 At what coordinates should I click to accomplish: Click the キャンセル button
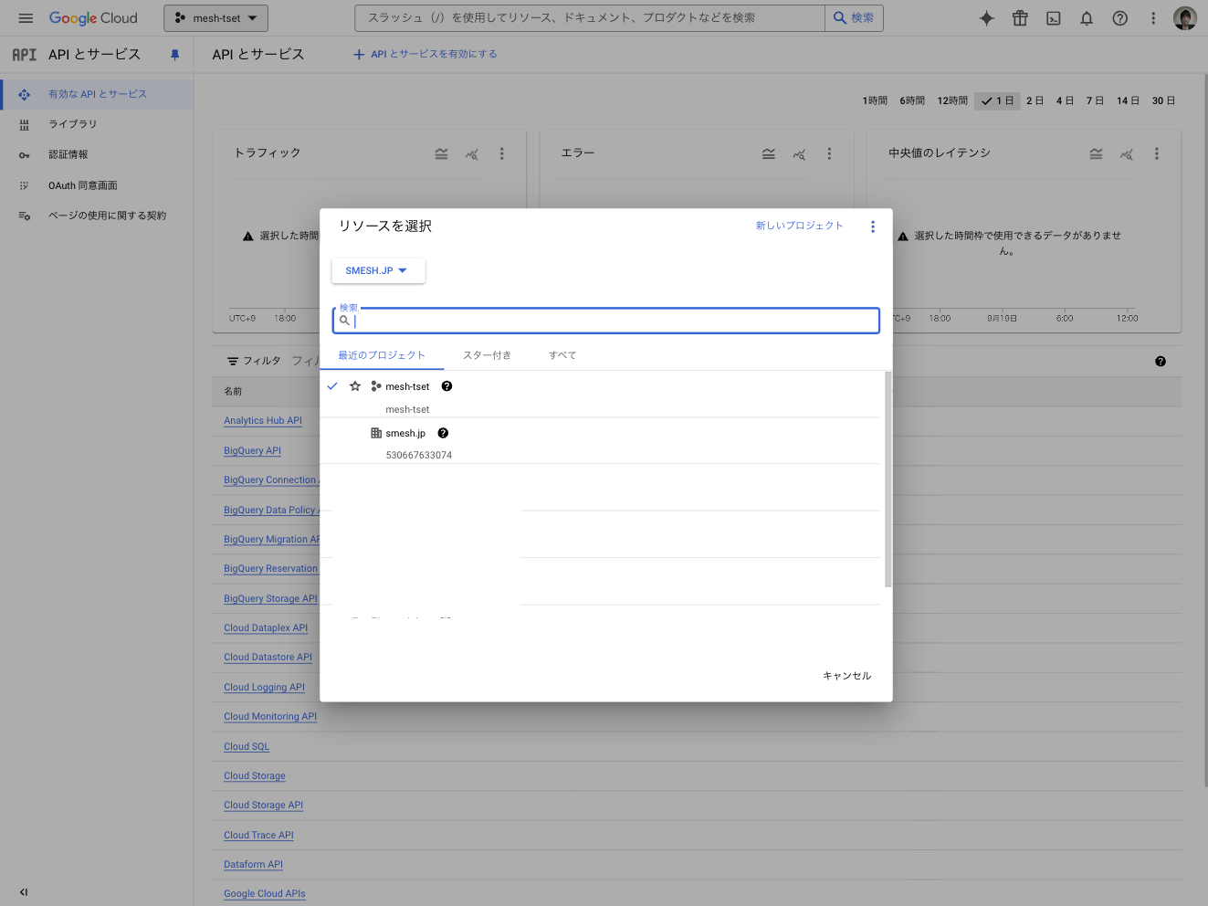coord(846,676)
